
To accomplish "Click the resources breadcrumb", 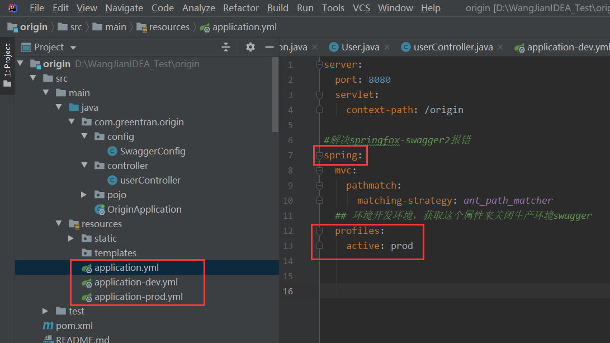I will [x=163, y=27].
